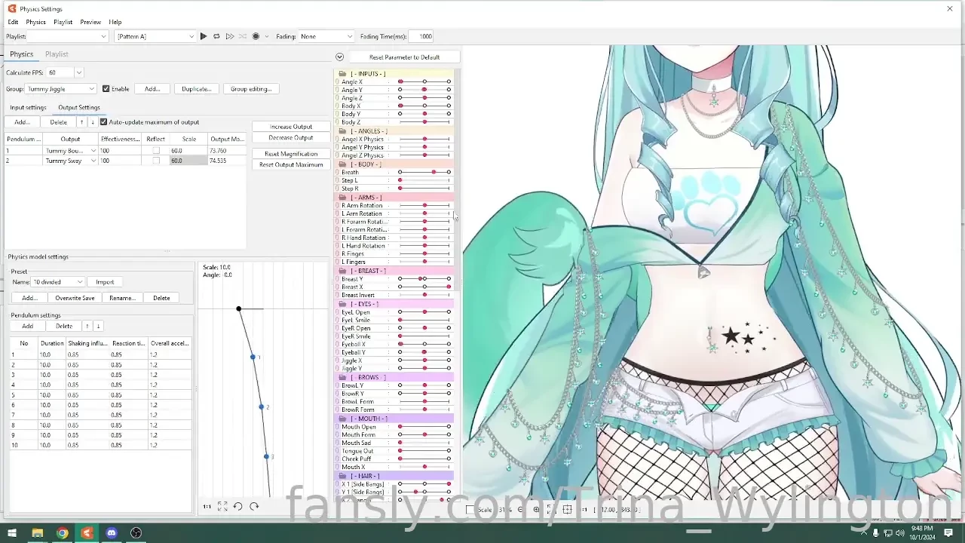Open the Preview menu
This screenshot has height=543, width=965.
[x=90, y=22]
